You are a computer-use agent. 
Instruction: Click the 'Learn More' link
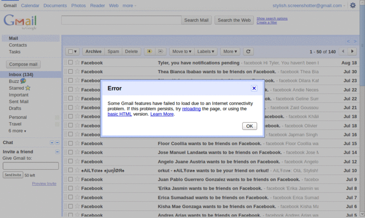[x=162, y=114]
